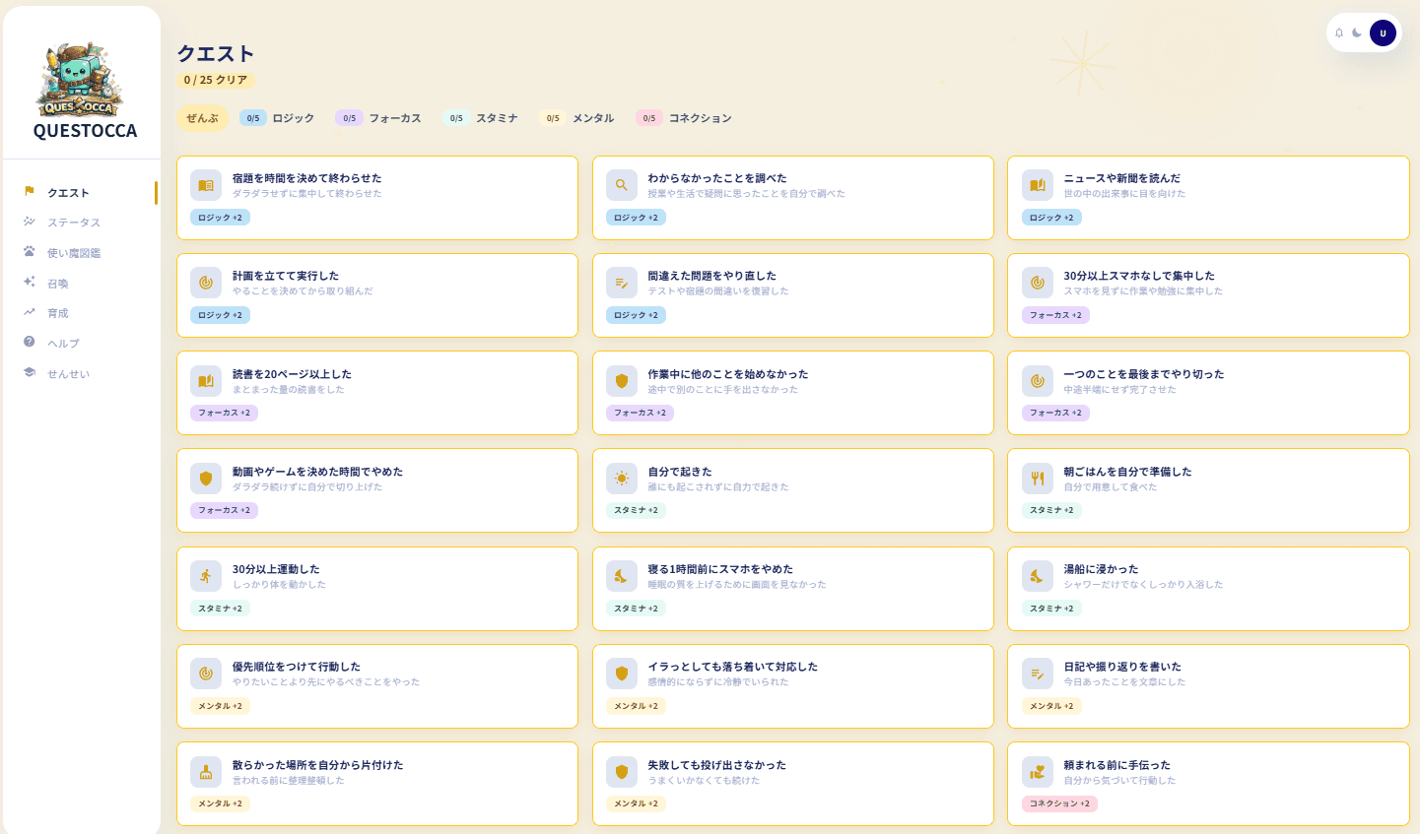Select the ぜんぶ filter tab

[x=202, y=118]
